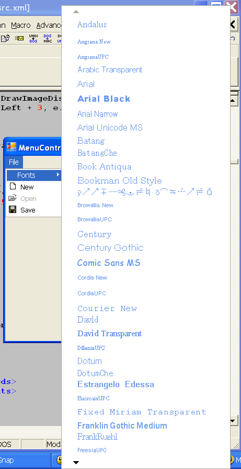Choose the BrowalliaUPC font
Image resolution: width=241 pixels, height=469 pixels.
[x=95, y=219]
